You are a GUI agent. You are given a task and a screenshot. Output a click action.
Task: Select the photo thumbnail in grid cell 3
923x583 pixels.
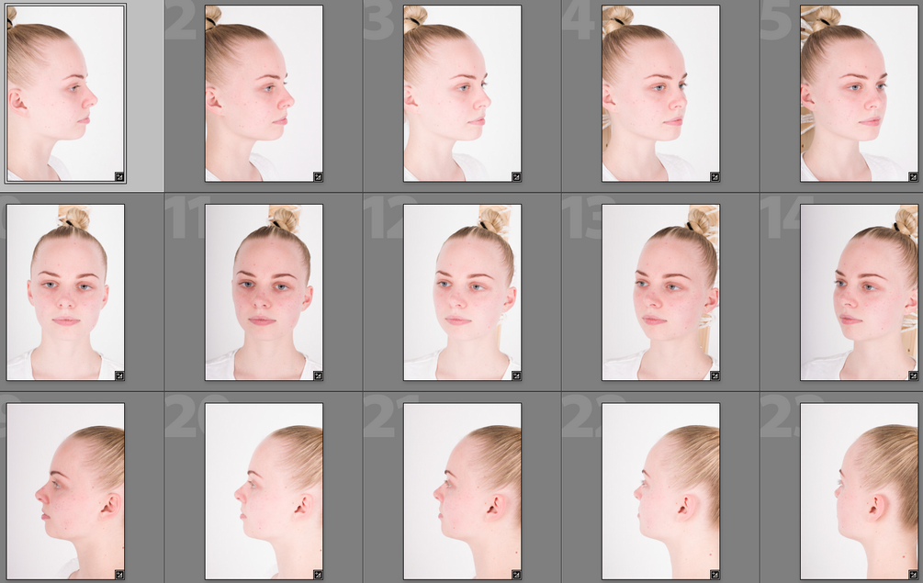(x=462, y=93)
